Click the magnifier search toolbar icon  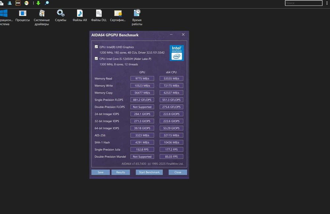(x=47, y=3)
